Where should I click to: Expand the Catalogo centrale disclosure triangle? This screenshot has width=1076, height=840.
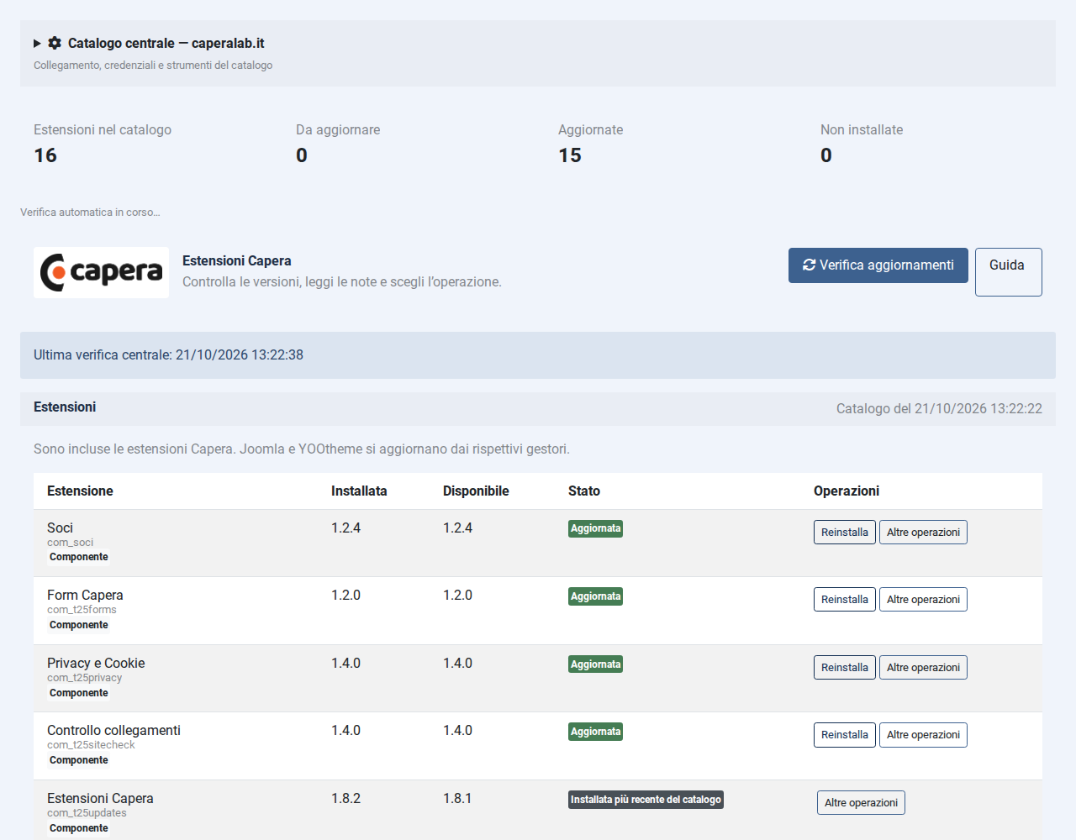pos(37,43)
